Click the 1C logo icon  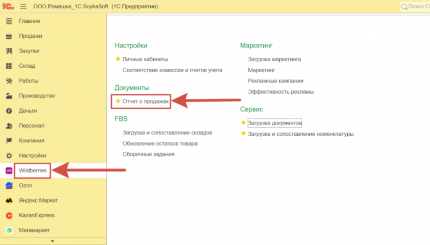(x=8, y=7)
